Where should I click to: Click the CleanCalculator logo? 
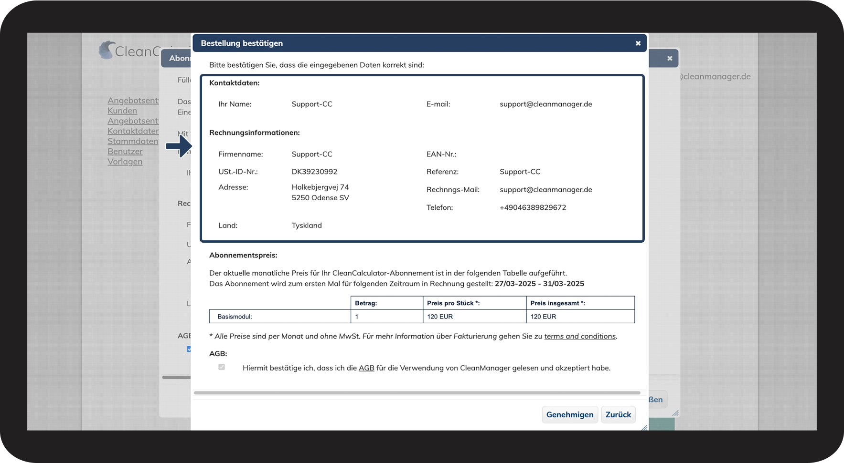(129, 51)
